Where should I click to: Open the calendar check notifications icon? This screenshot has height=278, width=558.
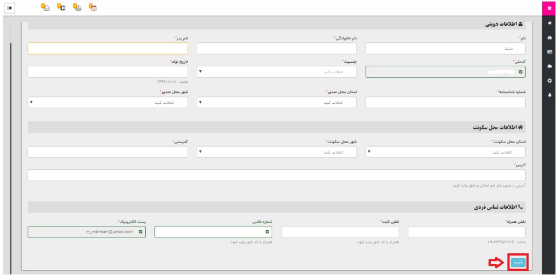pos(92,8)
